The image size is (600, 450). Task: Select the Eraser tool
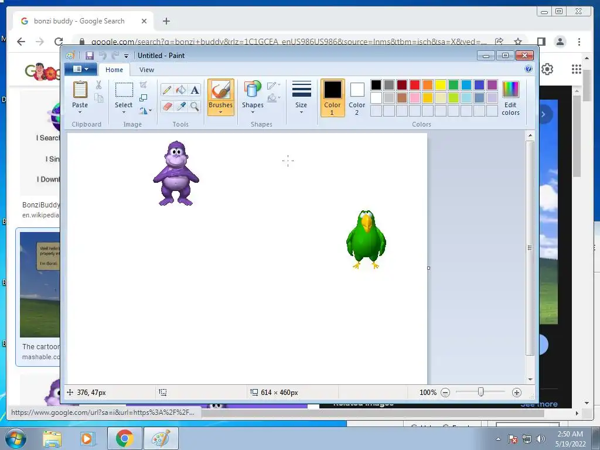pos(167,106)
